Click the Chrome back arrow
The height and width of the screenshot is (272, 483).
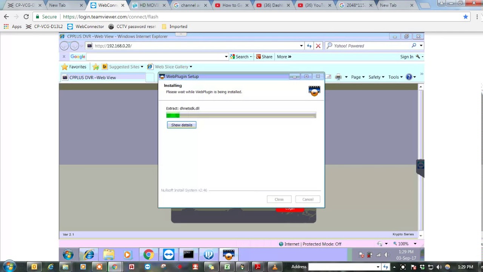pos(6,17)
